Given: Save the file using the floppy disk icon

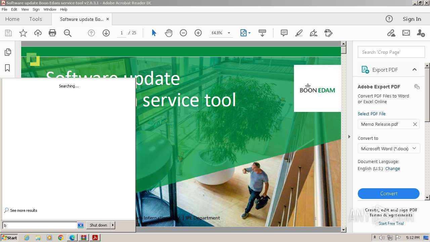Looking at the screenshot, I should point(8,33).
